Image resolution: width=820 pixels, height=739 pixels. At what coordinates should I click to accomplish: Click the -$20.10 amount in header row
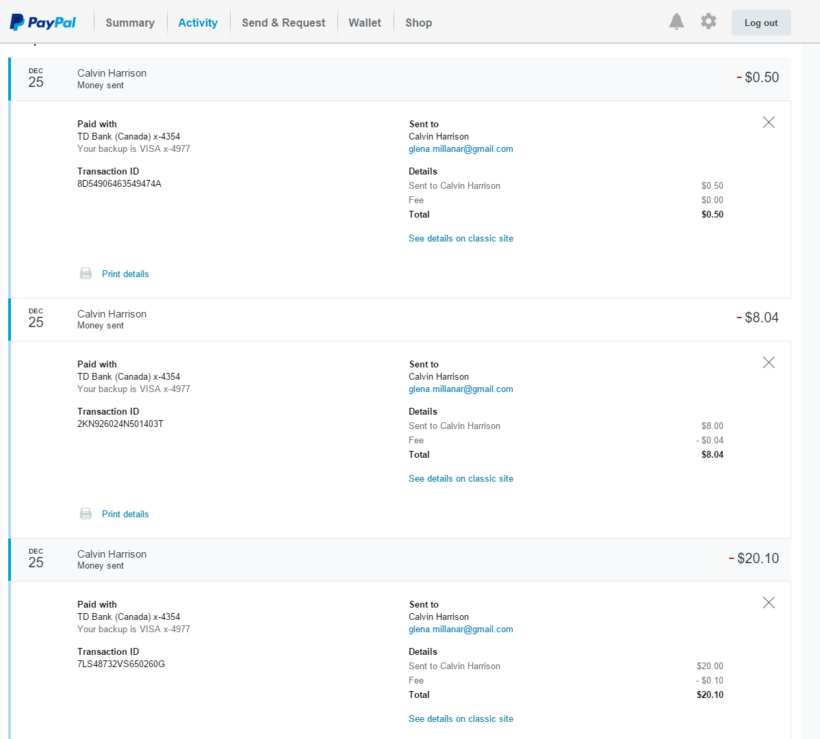point(754,558)
